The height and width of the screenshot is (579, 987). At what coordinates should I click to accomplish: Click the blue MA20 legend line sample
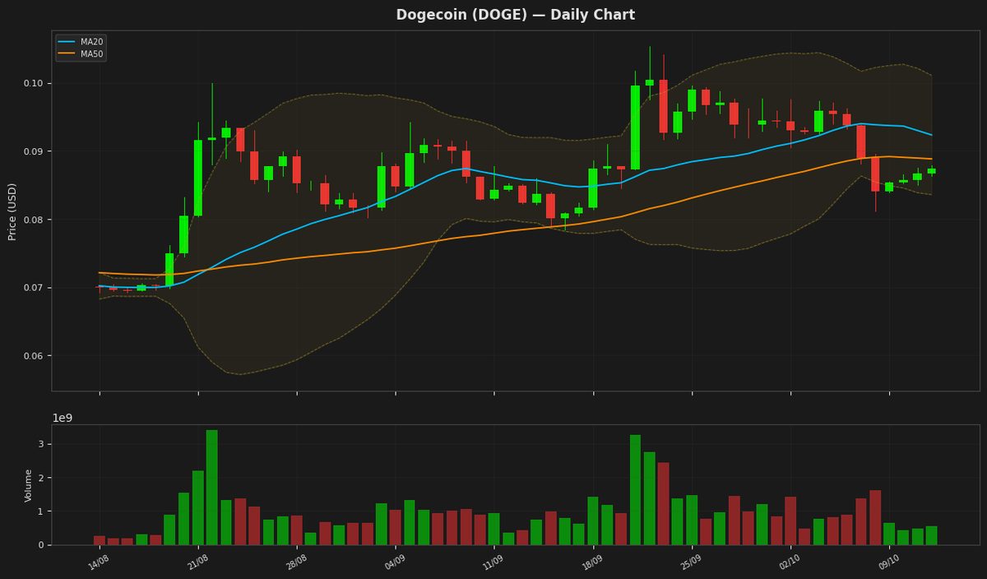[67, 42]
